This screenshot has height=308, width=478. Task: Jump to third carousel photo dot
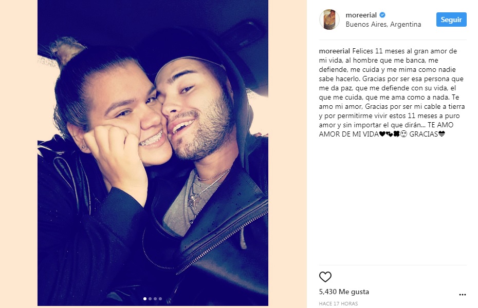(x=155, y=299)
